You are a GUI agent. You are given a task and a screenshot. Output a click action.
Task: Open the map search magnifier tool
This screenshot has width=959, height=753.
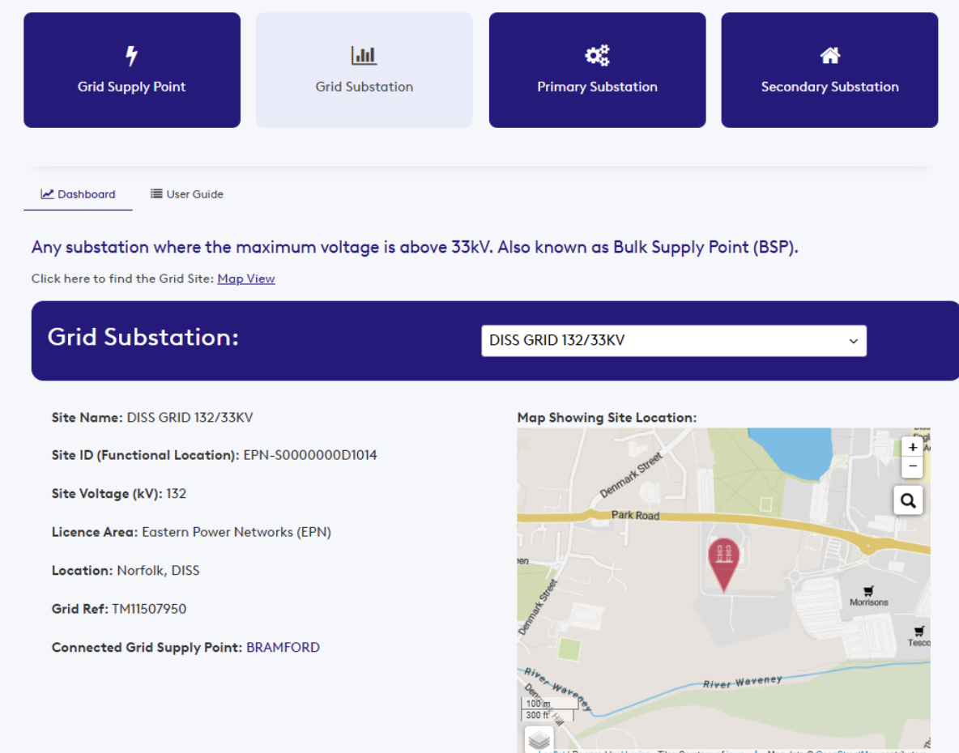coord(908,501)
